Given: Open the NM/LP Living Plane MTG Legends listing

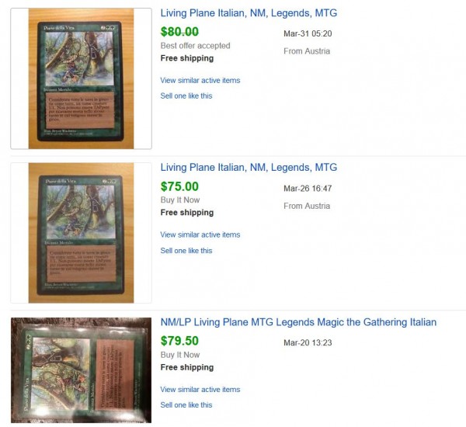Looking at the screenshot, I should coord(298,322).
